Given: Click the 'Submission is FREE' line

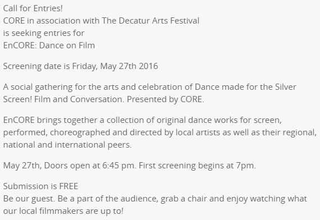Looking at the screenshot, I should pyautogui.click(x=40, y=186).
